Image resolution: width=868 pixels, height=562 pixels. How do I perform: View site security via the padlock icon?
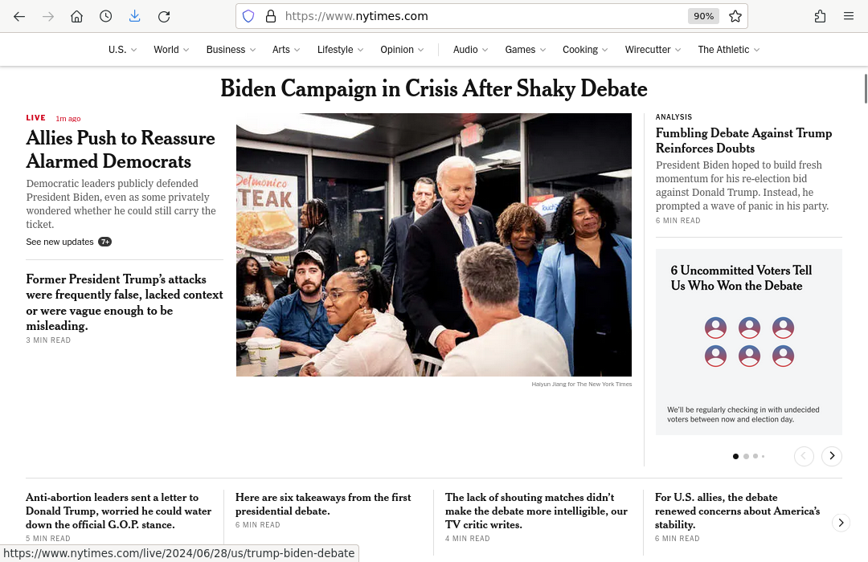(271, 16)
